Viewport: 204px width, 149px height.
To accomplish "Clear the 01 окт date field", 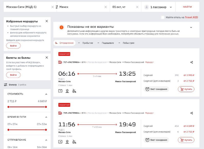I will pos(137,7).
